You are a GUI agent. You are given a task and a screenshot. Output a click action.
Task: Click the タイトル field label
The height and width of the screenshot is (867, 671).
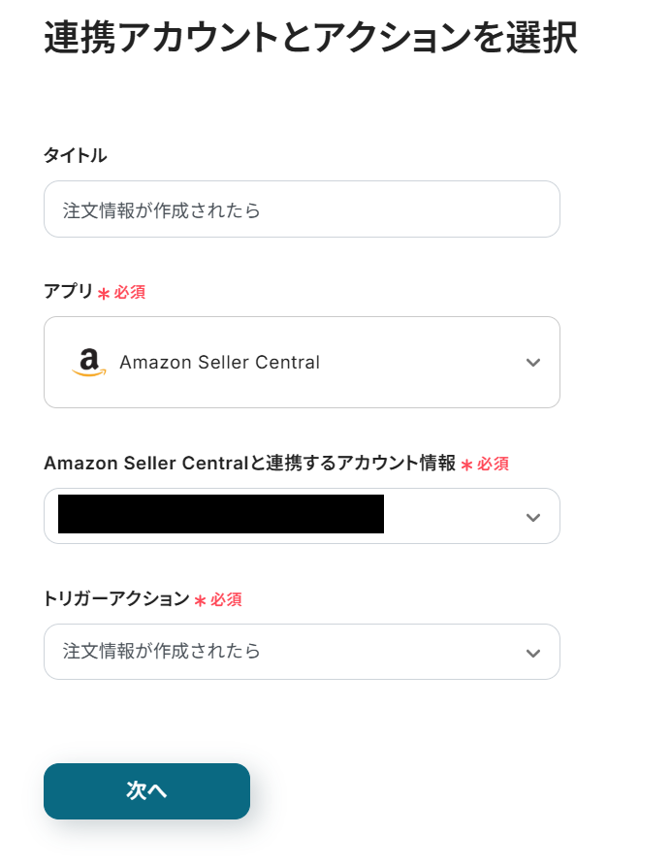(76, 155)
